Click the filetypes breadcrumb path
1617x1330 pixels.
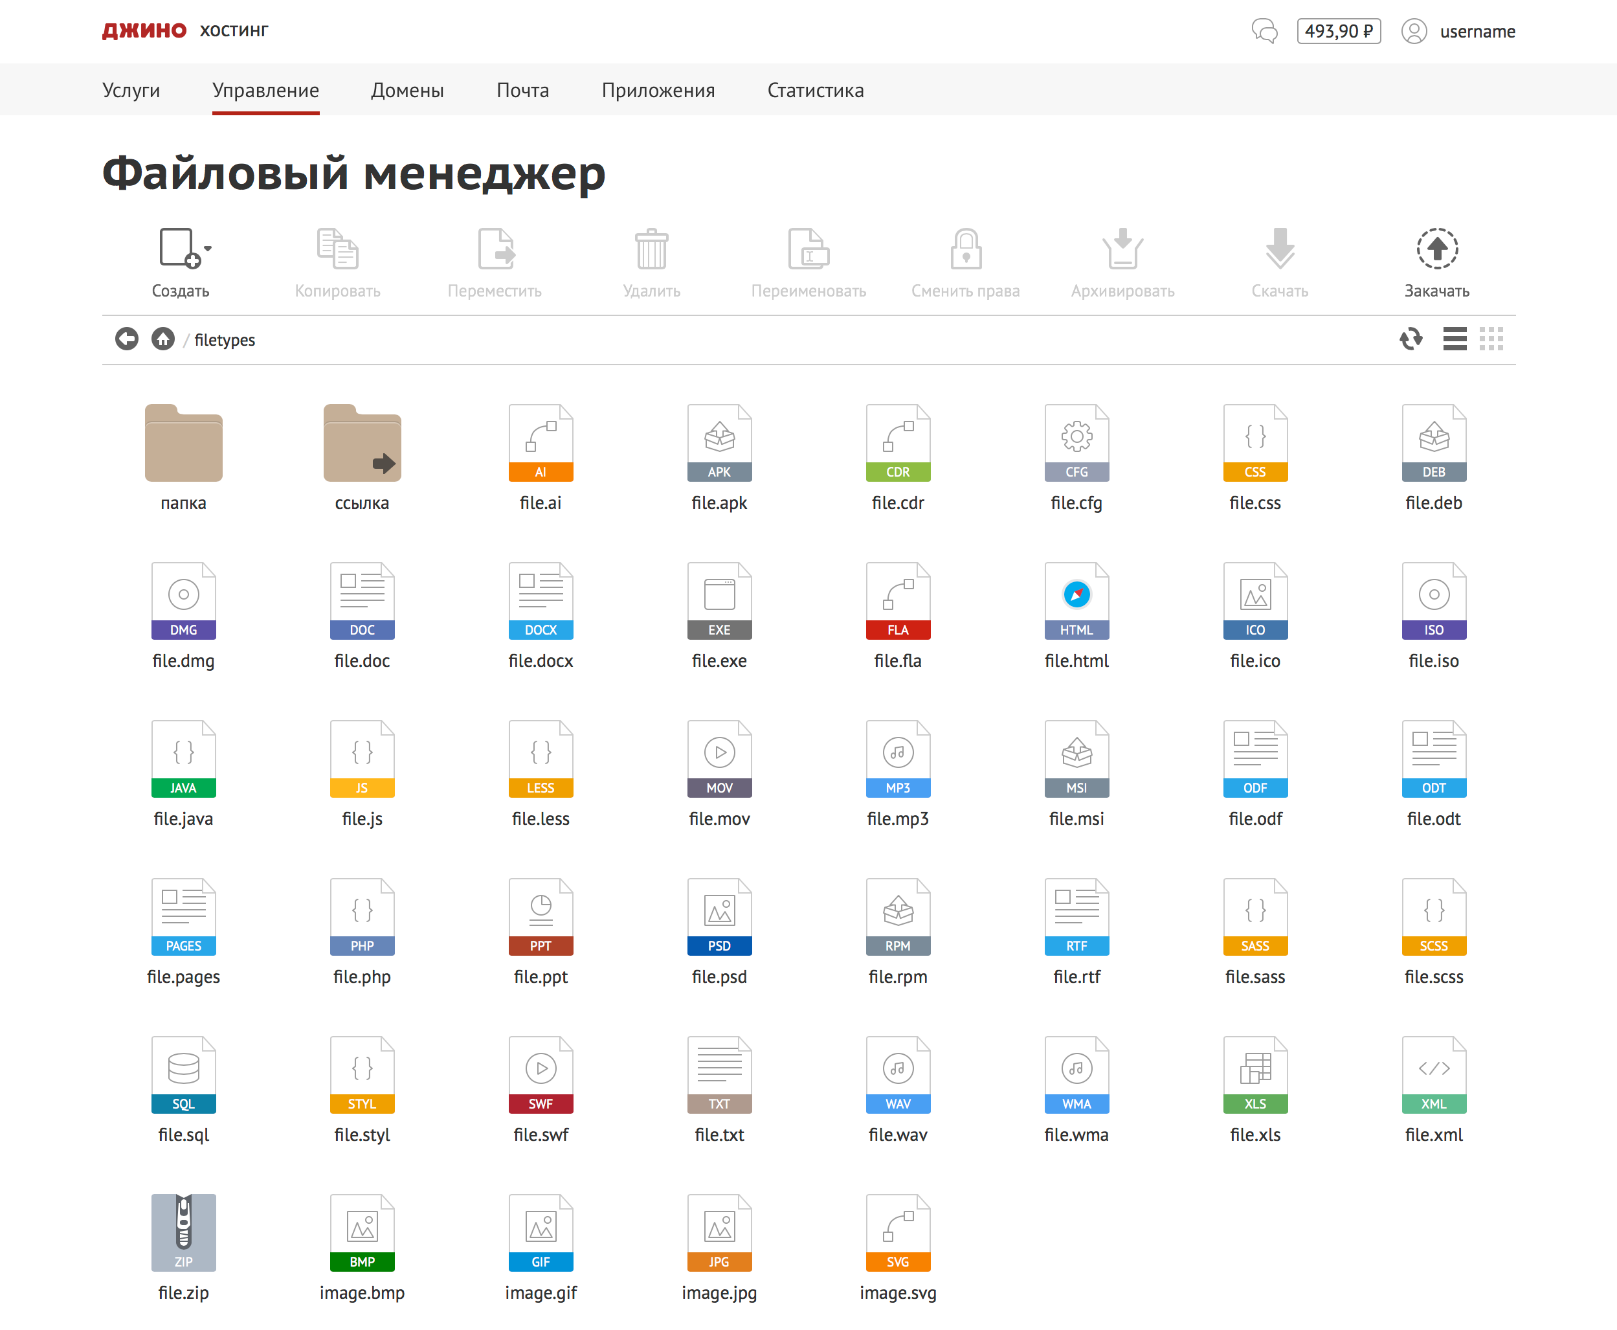pyautogui.click(x=225, y=340)
